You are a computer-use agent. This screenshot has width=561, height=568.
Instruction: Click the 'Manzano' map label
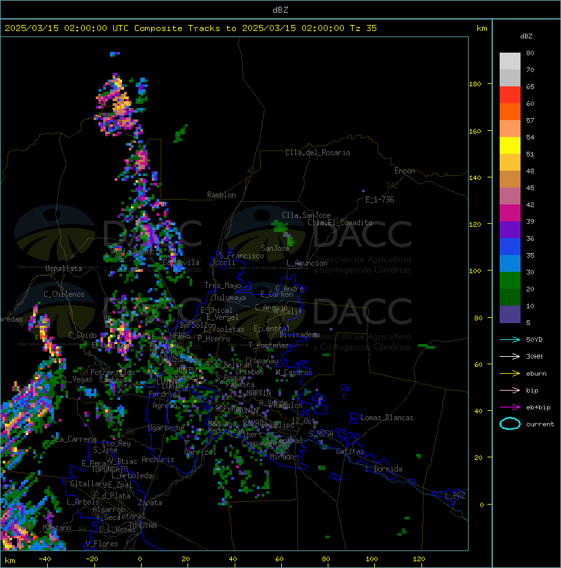click(x=57, y=528)
